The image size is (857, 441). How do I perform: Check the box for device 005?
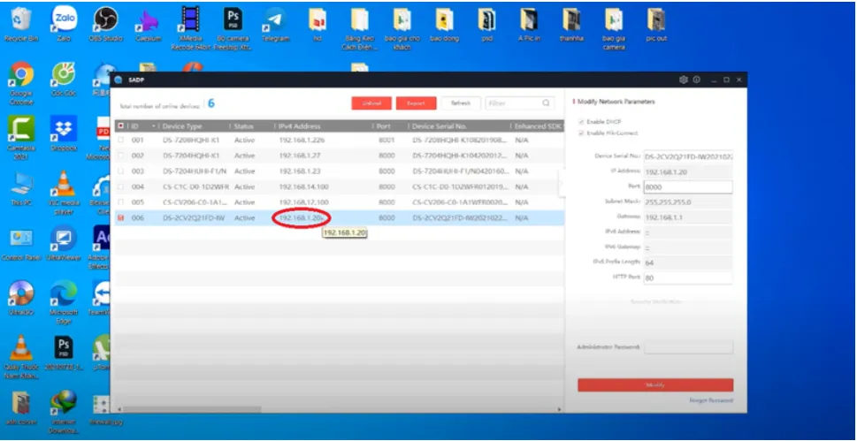[121, 202]
